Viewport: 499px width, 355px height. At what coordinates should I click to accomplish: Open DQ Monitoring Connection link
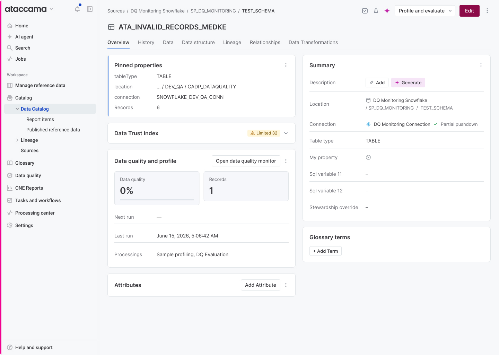(402, 124)
